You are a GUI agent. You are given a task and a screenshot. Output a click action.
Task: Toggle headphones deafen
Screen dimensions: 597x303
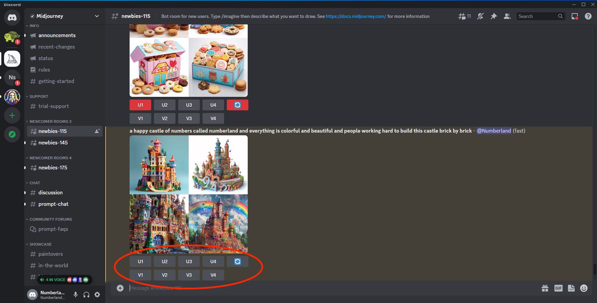tap(86, 295)
